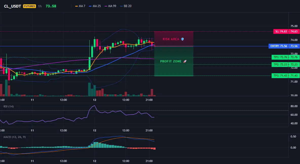The width and height of the screenshot is (300, 164).
Task: Click the PROFIT ZONE label text
Action: 171,61
